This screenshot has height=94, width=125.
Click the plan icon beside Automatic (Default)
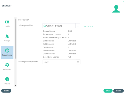(45, 26)
